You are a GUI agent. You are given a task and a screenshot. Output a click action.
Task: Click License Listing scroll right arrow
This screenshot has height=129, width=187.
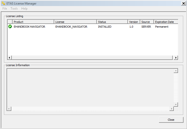pos(176,58)
